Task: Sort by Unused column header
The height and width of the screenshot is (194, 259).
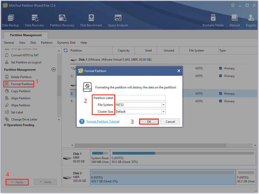Action: [x=169, y=51]
